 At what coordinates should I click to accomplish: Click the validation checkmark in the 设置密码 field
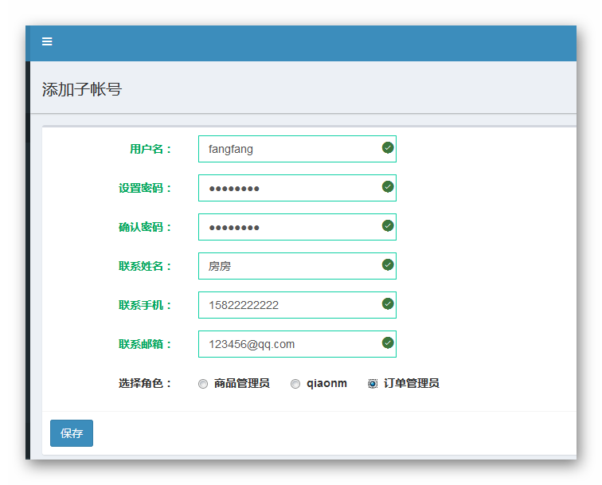click(x=388, y=186)
